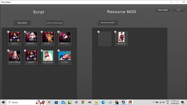
Task: Open Windows Settings gear in taskbar
Action: pyautogui.click(x=76, y=102)
